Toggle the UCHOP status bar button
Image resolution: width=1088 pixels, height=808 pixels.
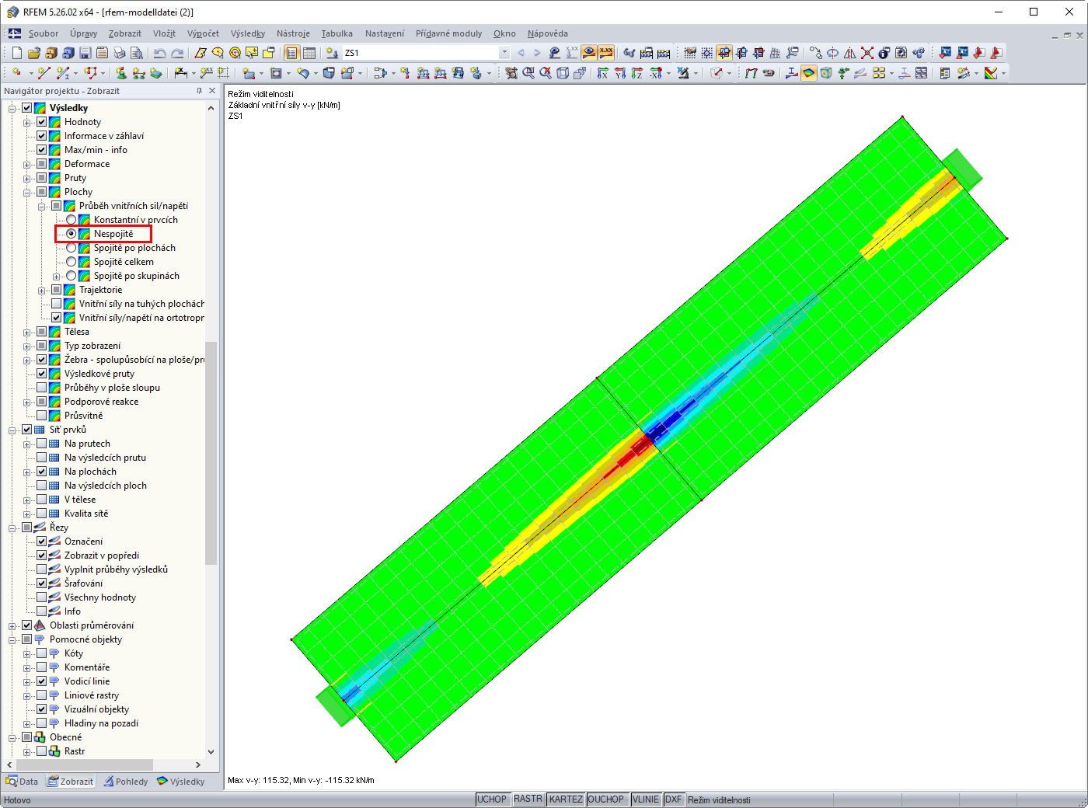coord(492,799)
